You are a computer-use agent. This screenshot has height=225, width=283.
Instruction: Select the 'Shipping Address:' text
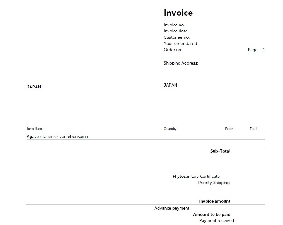[181, 63]
